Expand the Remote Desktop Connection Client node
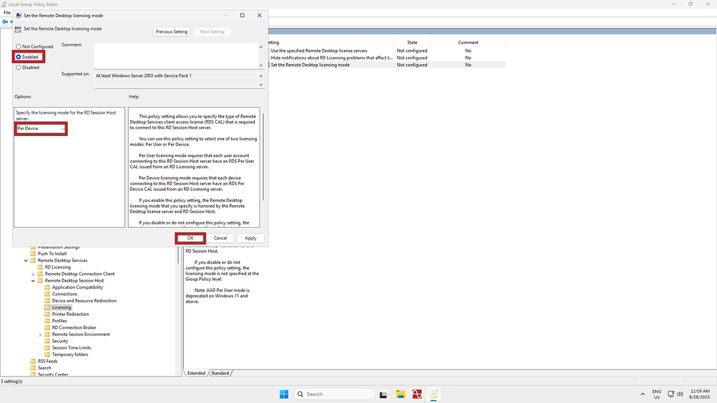 33,274
